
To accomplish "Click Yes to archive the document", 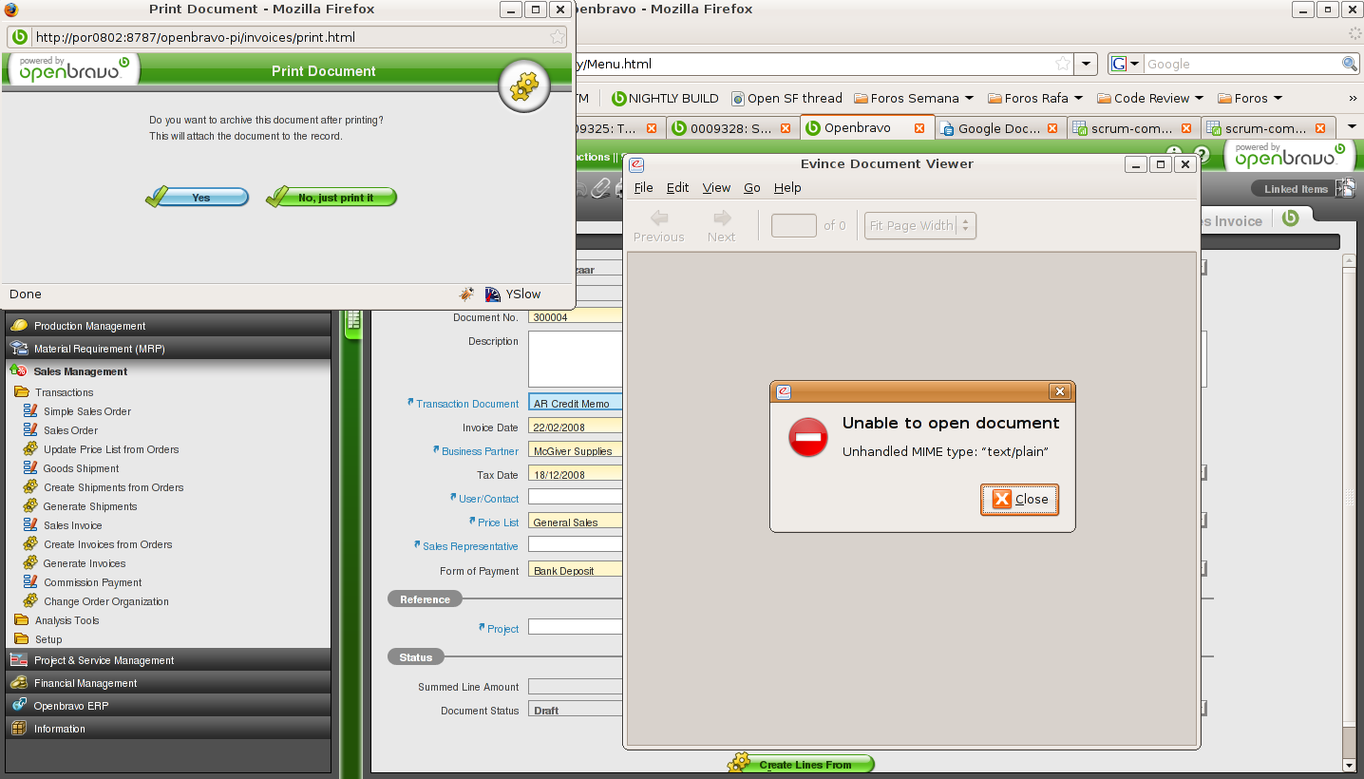I will pyautogui.click(x=197, y=197).
